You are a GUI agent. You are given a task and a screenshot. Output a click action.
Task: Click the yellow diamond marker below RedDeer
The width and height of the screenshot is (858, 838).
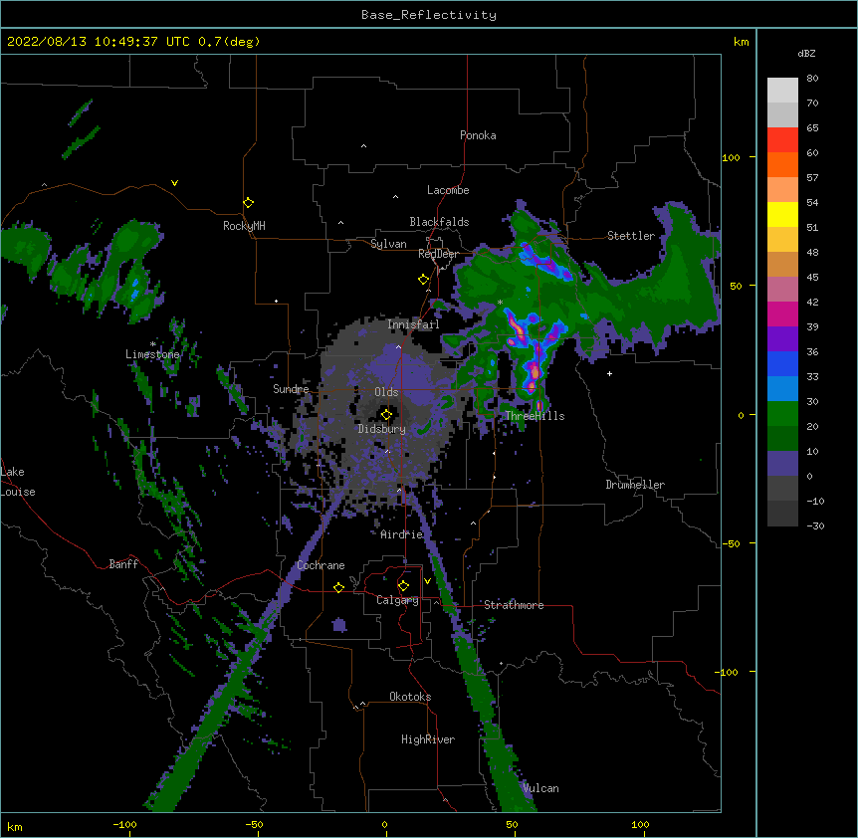423,280
